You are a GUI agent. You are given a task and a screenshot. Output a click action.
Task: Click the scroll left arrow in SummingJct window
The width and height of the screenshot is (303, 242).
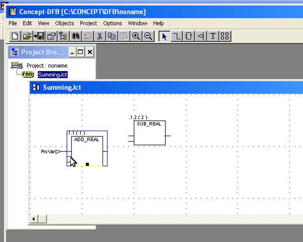(34, 219)
